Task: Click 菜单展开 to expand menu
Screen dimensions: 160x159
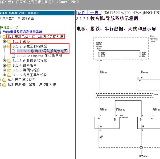Action: coord(8,18)
